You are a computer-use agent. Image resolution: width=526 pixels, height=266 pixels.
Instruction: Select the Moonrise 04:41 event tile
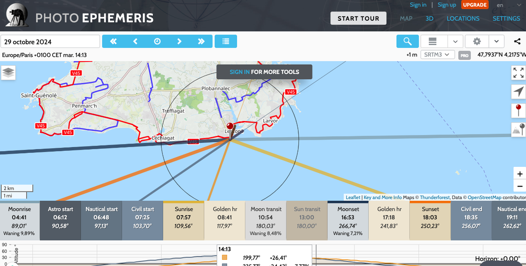click(x=19, y=221)
